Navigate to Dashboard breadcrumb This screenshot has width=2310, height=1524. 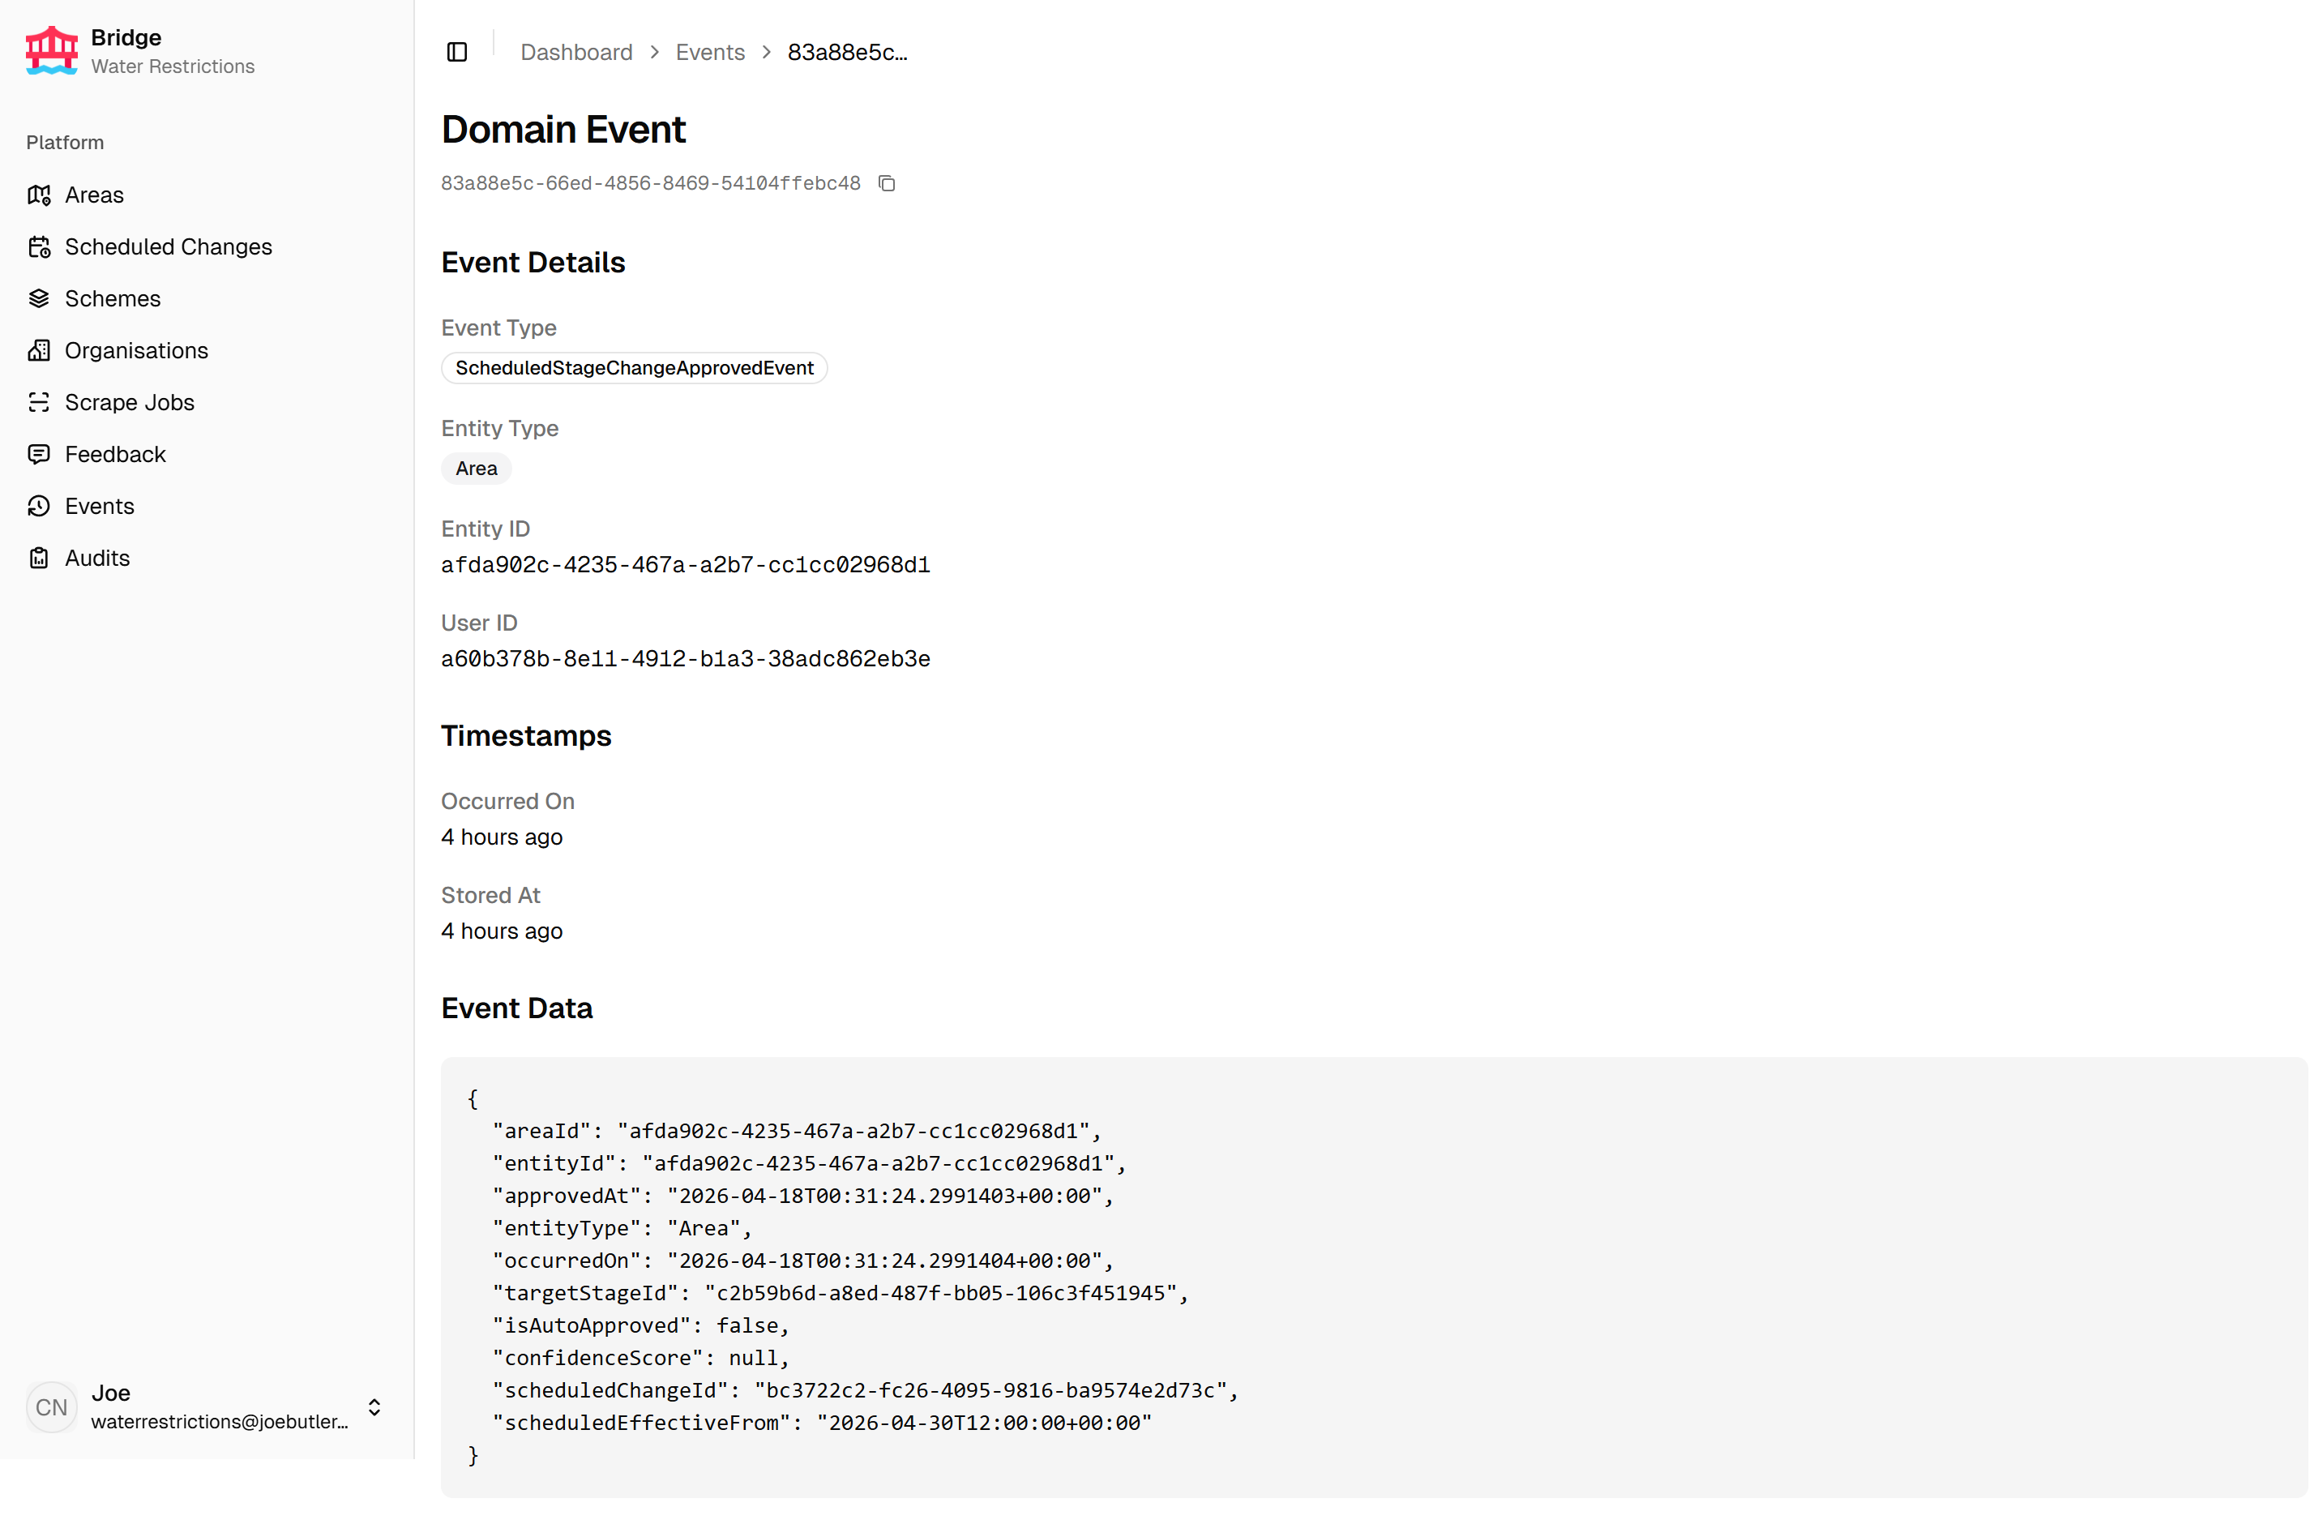(576, 53)
